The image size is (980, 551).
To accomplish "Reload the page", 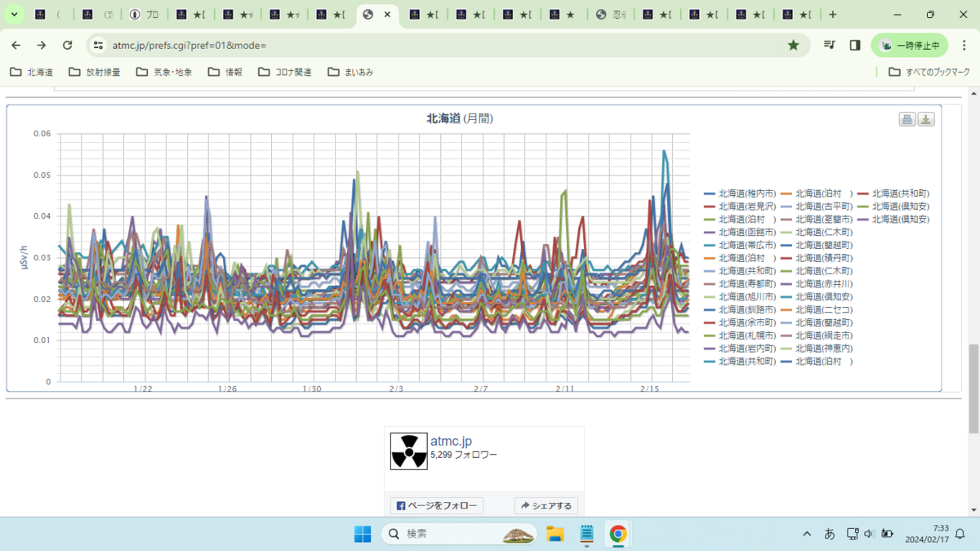I will (68, 45).
